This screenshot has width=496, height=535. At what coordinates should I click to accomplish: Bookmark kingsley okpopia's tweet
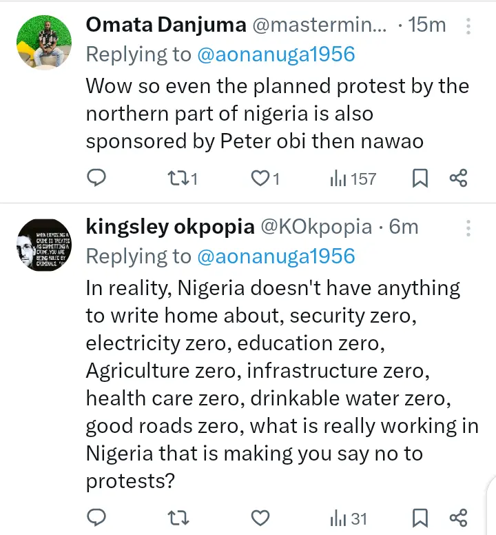coord(420,518)
